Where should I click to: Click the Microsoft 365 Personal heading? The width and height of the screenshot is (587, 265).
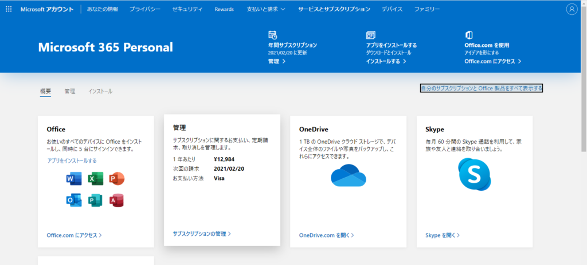(x=105, y=47)
